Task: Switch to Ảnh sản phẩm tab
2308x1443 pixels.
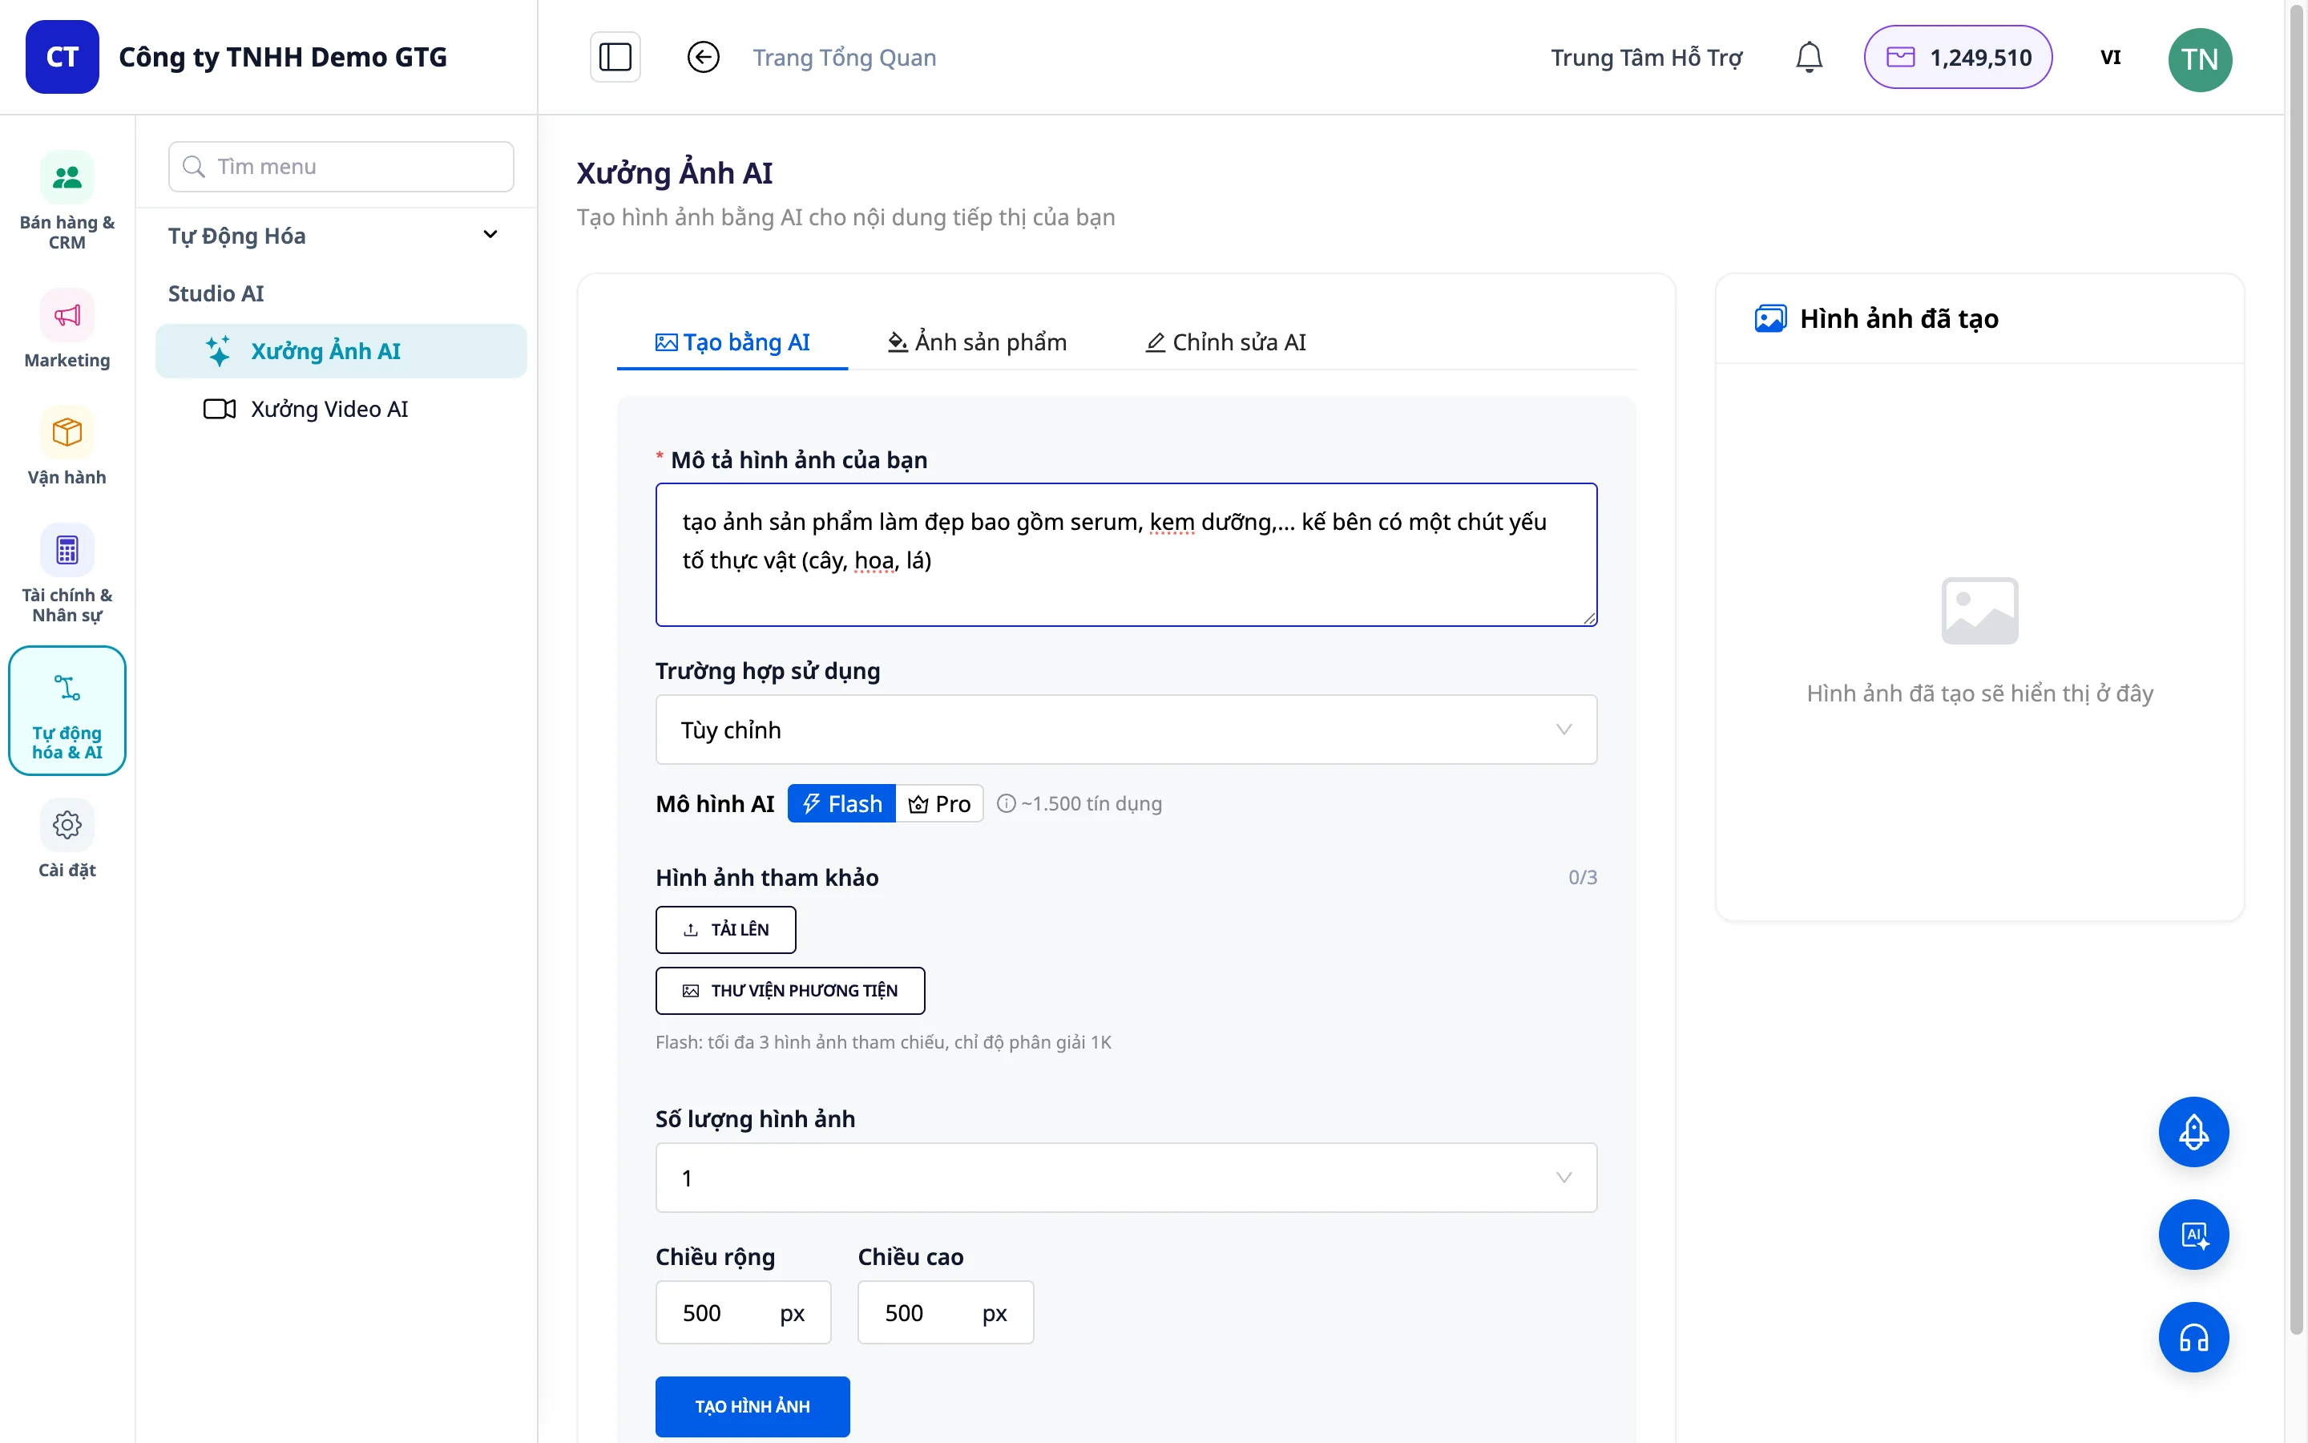Action: tap(977, 342)
